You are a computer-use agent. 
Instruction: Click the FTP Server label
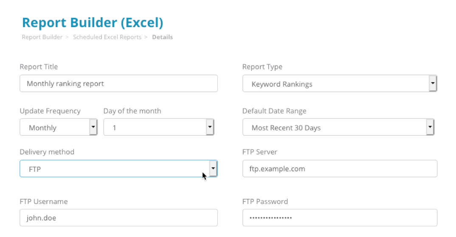click(x=259, y=152)
